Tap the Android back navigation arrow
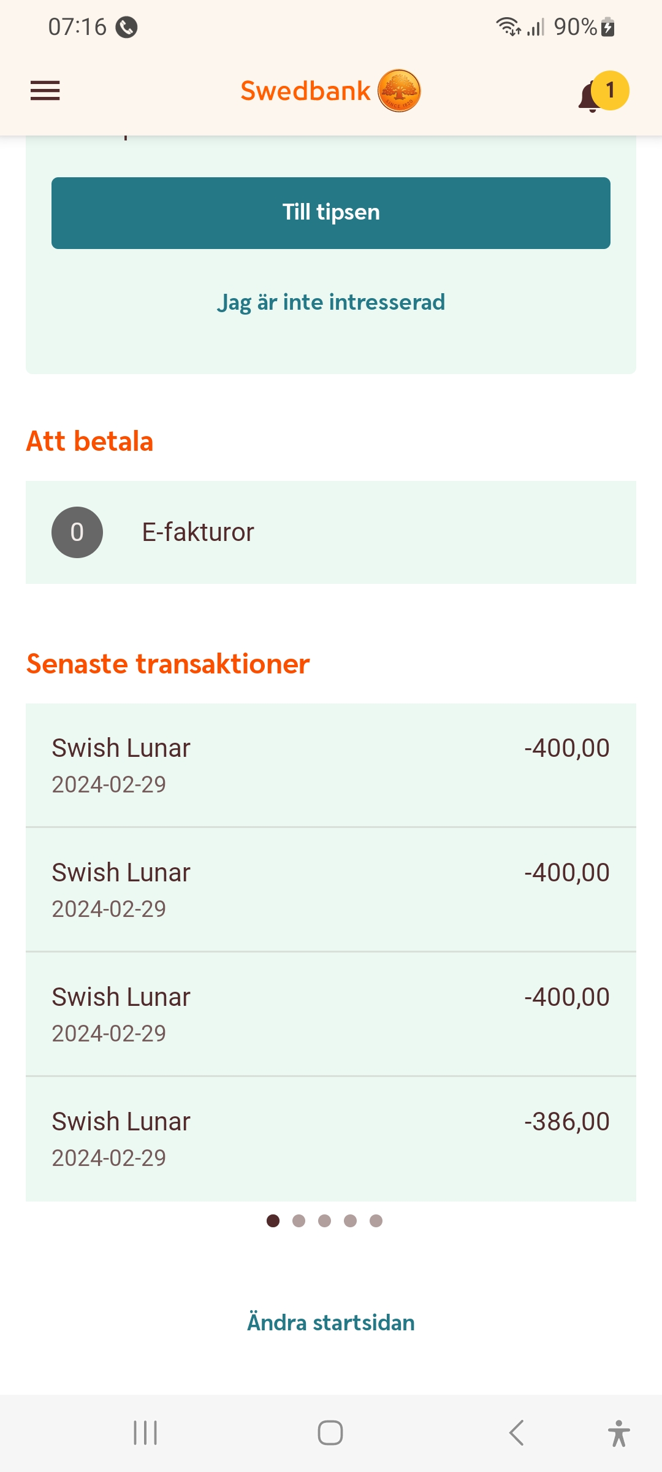The height and width of the screenshot is (1472, 662). coord(516,1433)
